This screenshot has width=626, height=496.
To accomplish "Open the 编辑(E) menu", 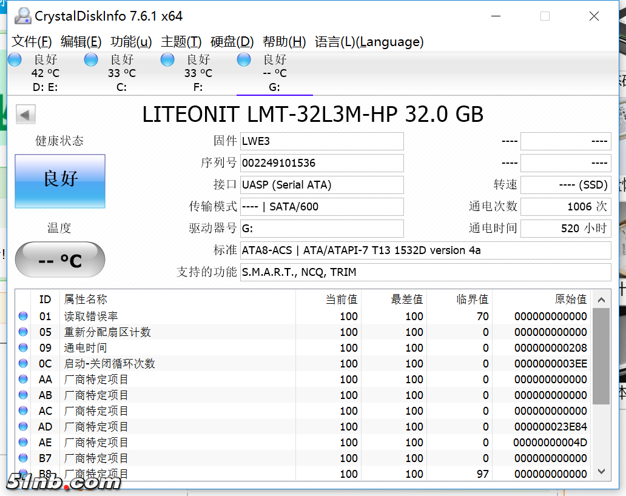I will click(x=81, y=41).
